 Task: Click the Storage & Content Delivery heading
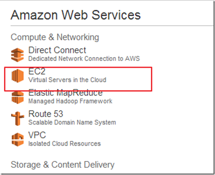pyautogui.click(x=63, y=165)
